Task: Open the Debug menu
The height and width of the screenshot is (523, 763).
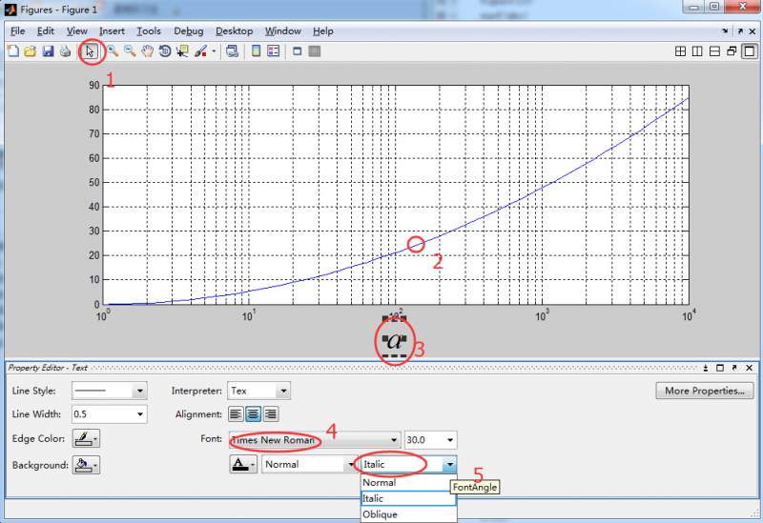Action: click(x=188, y=31)
